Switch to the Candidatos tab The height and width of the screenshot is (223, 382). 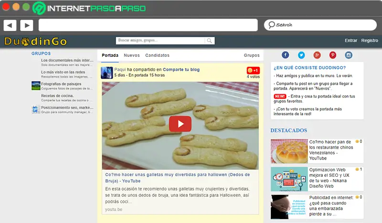coord(157,55)
